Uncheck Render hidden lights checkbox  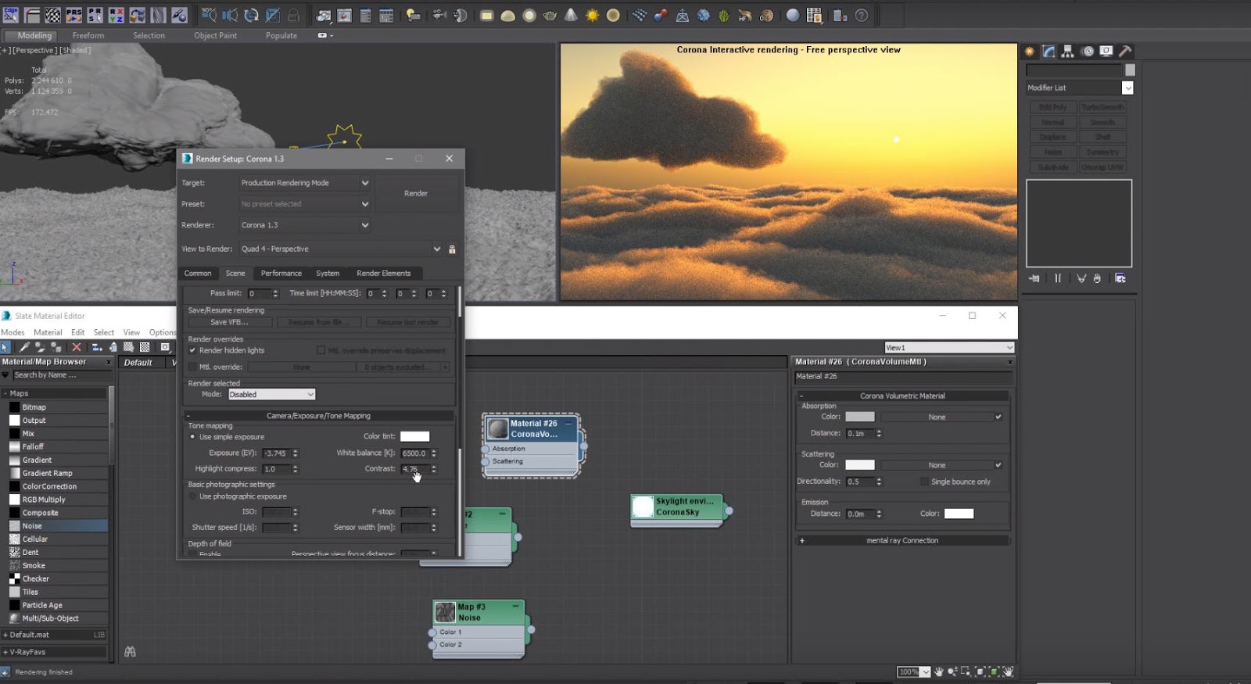point(192,350)
